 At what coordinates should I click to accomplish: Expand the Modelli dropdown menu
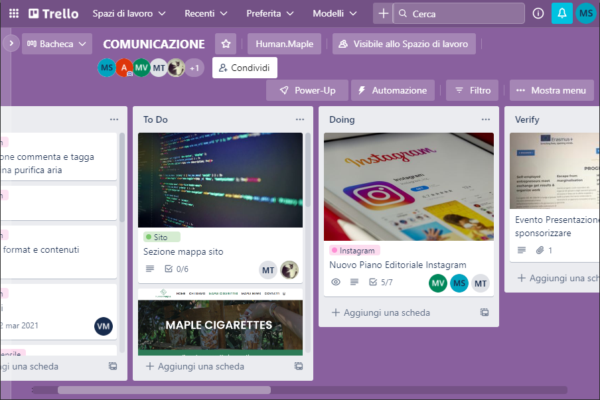[335, 13]
